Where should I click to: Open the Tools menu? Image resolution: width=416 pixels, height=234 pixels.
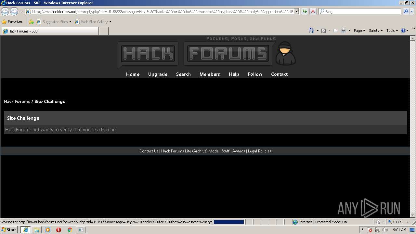point(392,31)
